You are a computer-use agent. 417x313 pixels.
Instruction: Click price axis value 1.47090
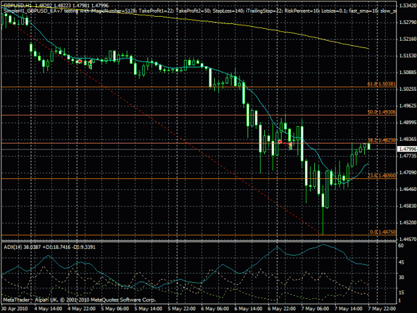pyautogui.click(x=408, y=173)
